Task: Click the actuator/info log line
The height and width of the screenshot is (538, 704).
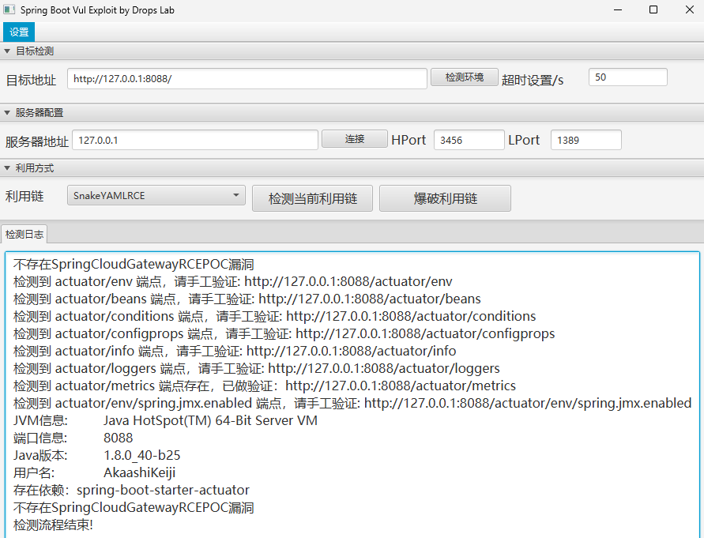Action: point(235,351)
